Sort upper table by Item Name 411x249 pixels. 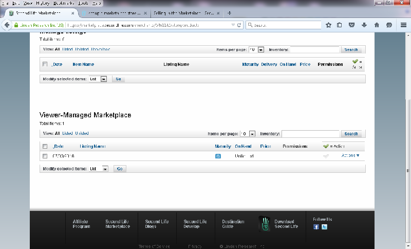[83, 64]
